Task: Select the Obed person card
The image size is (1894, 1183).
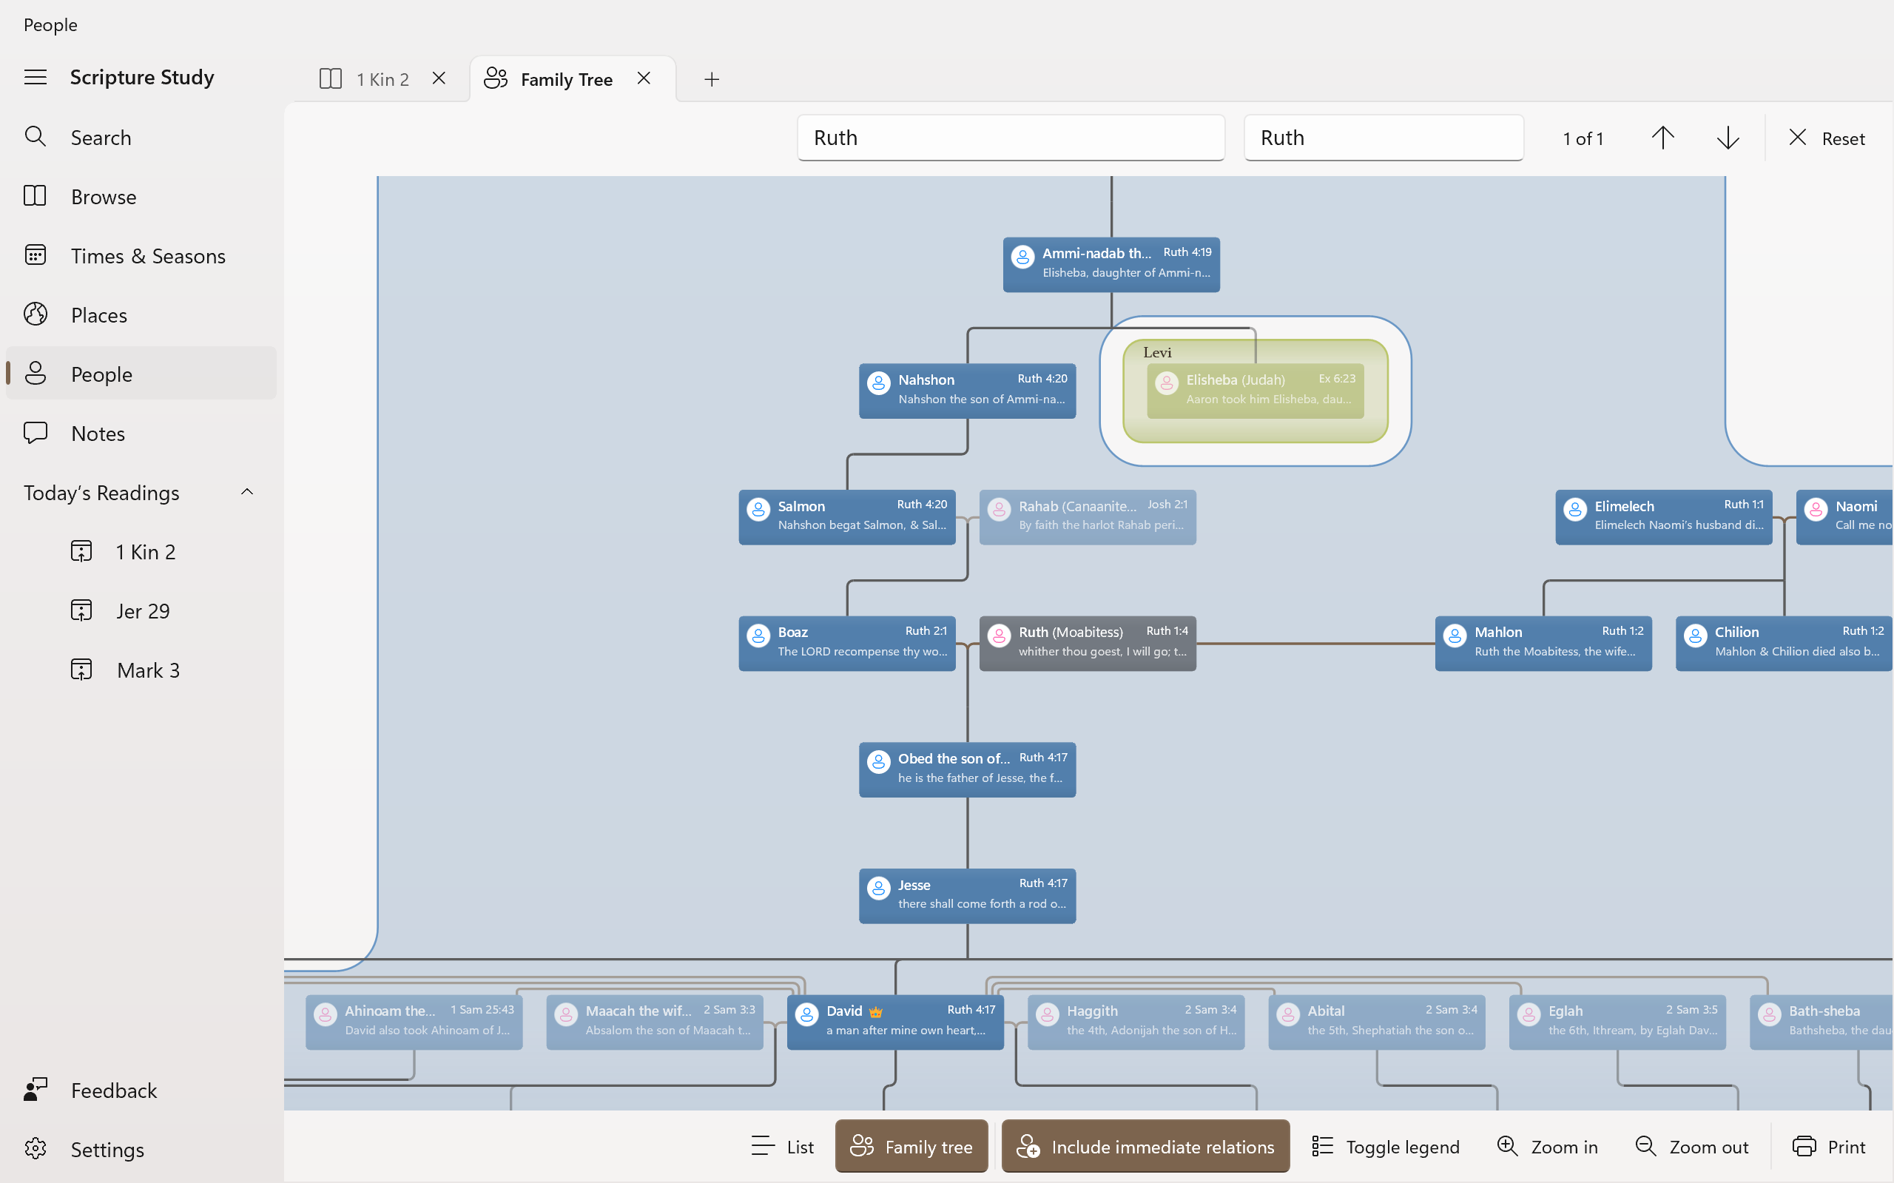Action: 967,770
